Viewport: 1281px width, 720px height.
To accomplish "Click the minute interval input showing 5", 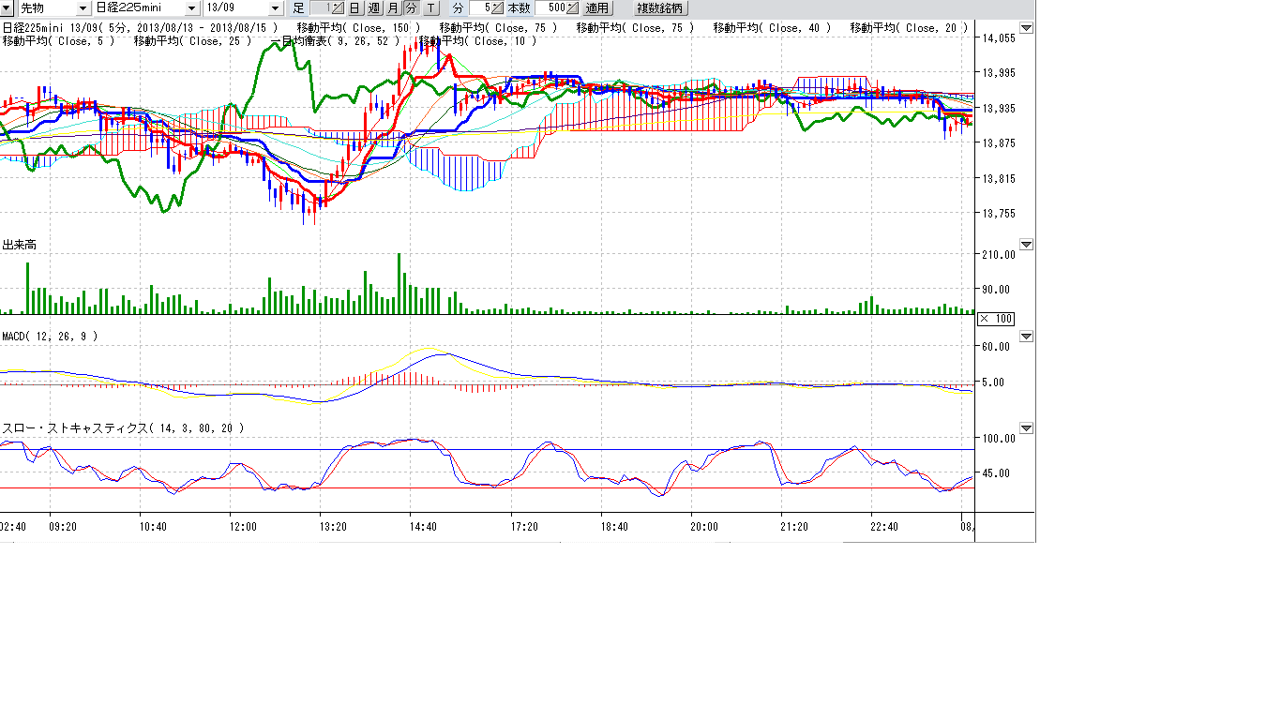I will click(x=481, y=7).
